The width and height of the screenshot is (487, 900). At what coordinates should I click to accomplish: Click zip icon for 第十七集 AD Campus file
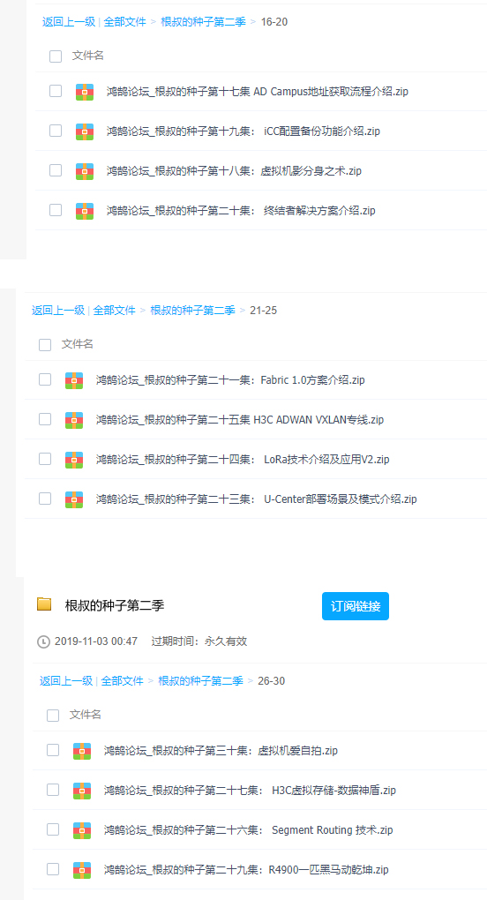85,92
